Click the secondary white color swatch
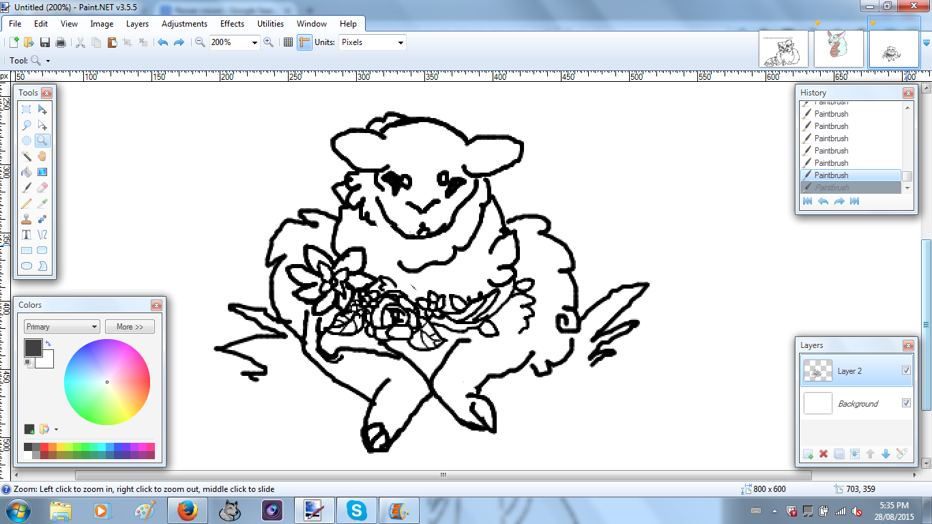The image size is (932, 524). 46,360
